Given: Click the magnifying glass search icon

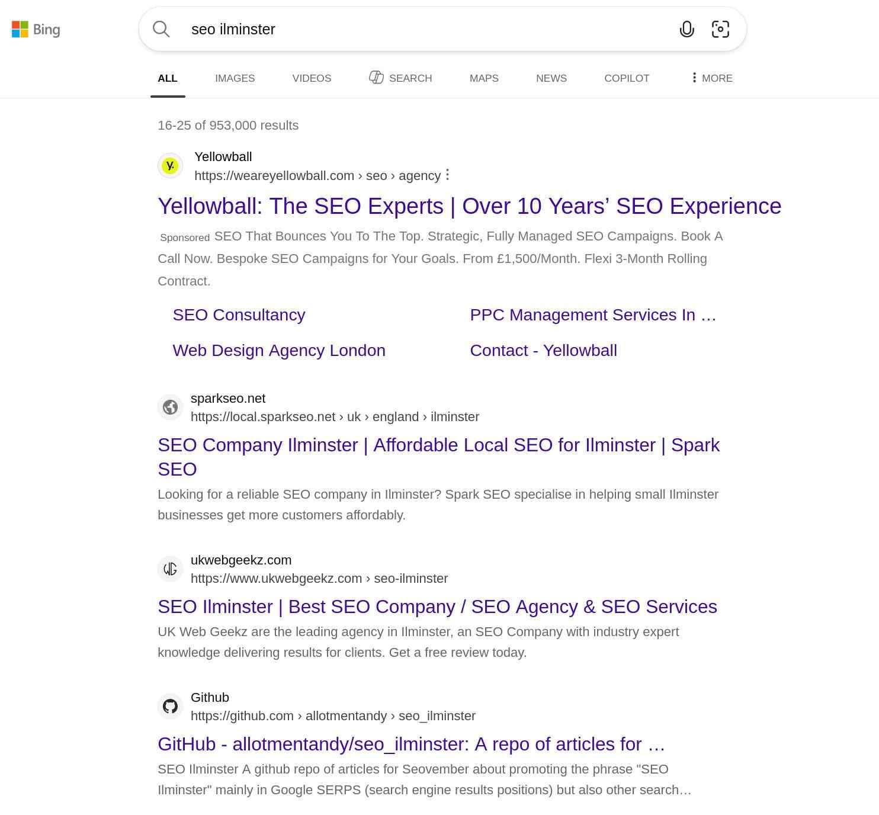Looking at the screenshot, I should [161, 28].
